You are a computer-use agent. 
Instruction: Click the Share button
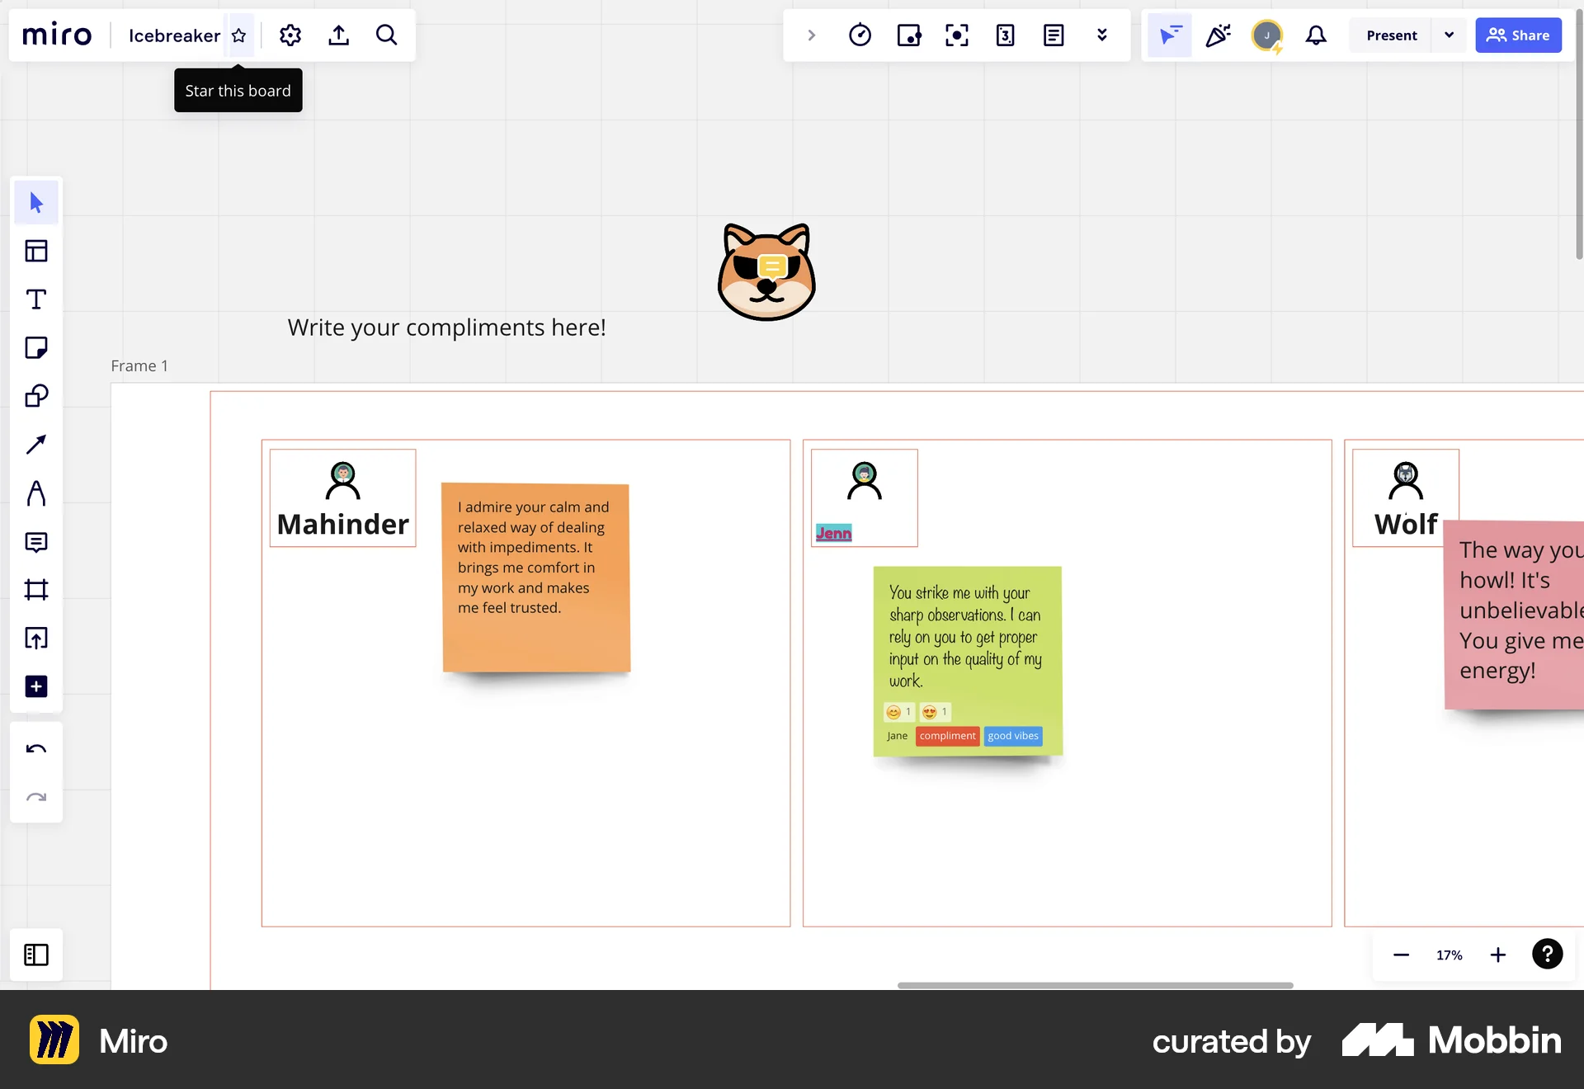point(1518,35)
